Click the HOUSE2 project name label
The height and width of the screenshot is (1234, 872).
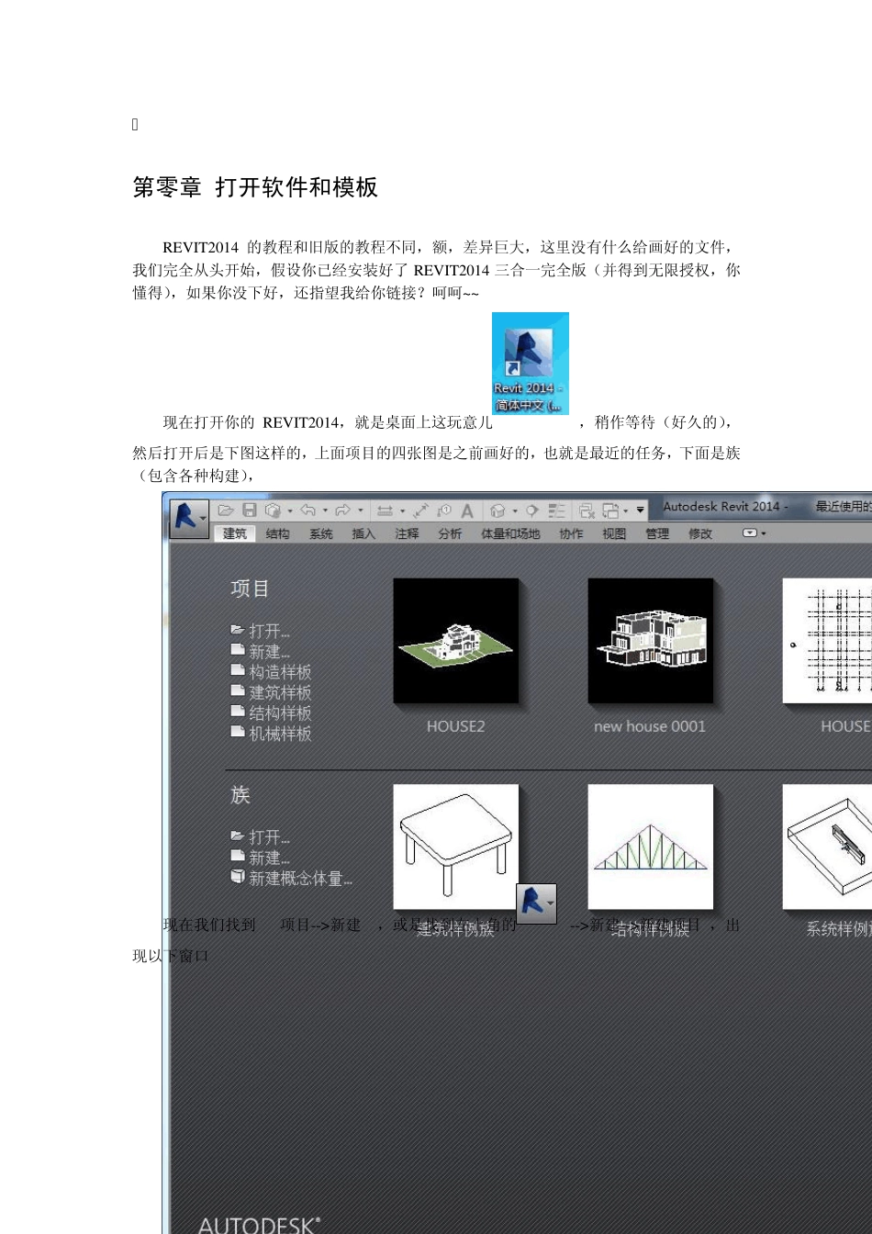coord(455,726)
